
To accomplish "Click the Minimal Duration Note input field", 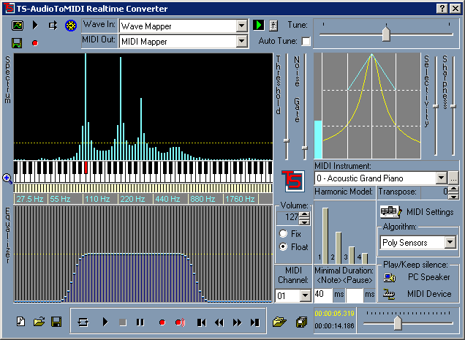I will (322, 294).
